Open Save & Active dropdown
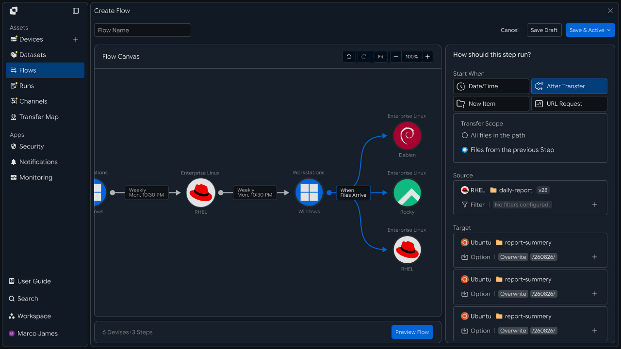Viewport: 621px width, 349px height. [590, 30]
